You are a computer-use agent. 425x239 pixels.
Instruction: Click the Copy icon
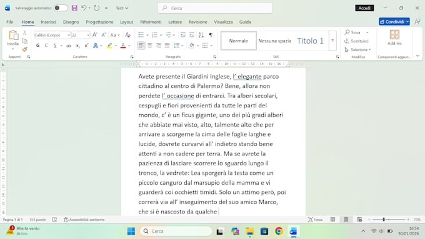point(24,41)
